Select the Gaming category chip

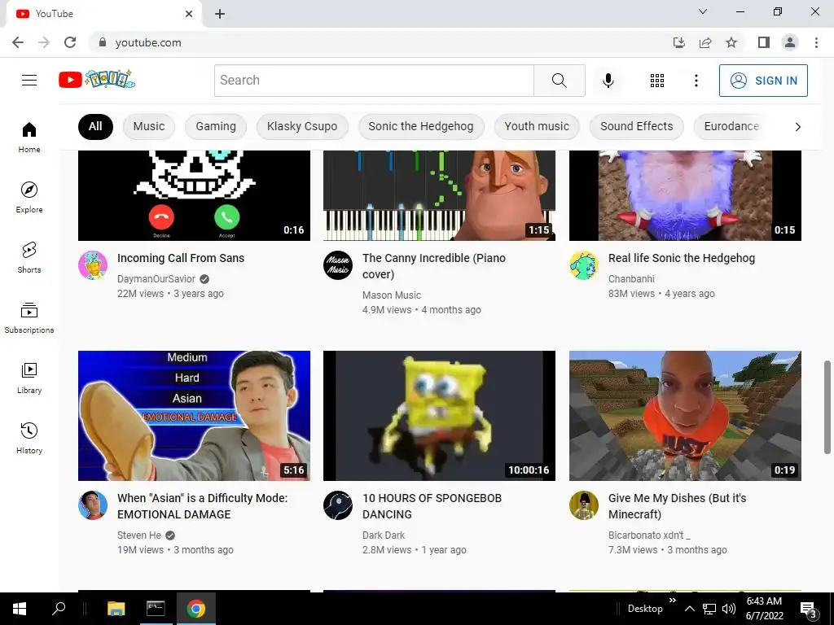(215, 126)
